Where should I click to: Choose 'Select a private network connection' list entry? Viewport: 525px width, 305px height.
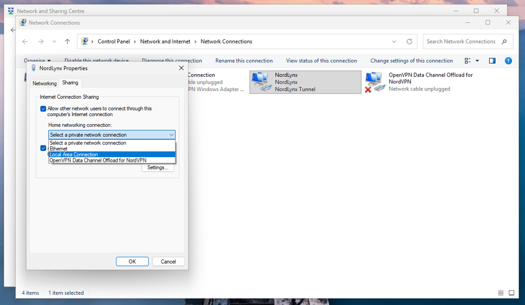tap(112, 143)
